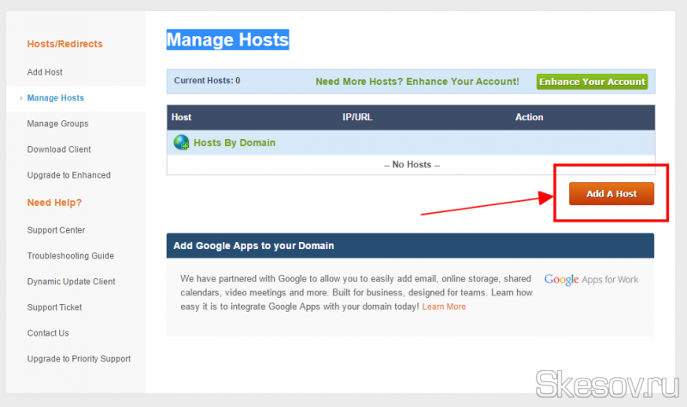This screenshot has width=687, height=407.
Task: Open Manage Groups from sidebar
Action: pos(58,124)
